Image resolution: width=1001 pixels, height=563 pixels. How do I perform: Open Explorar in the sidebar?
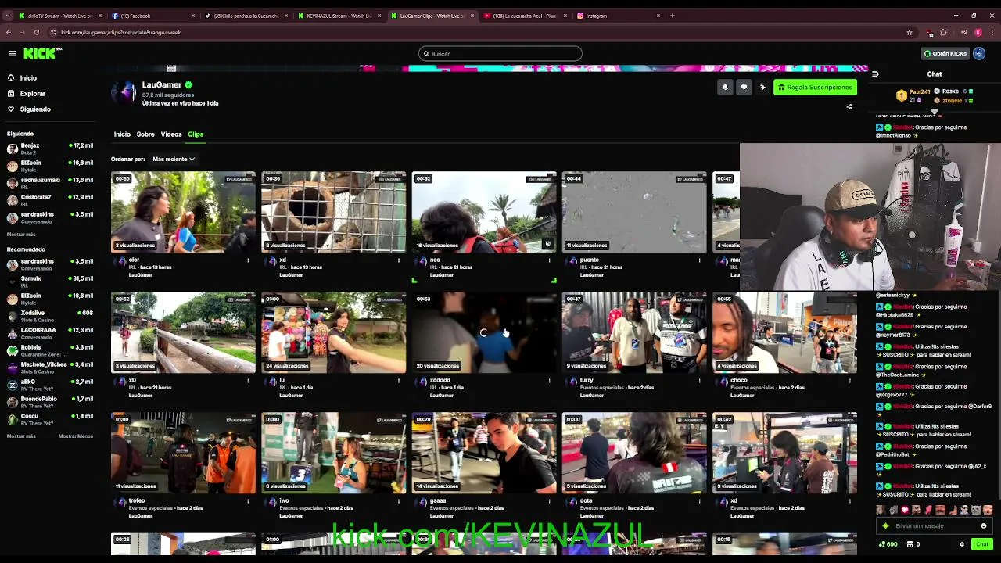pos(32,94)
